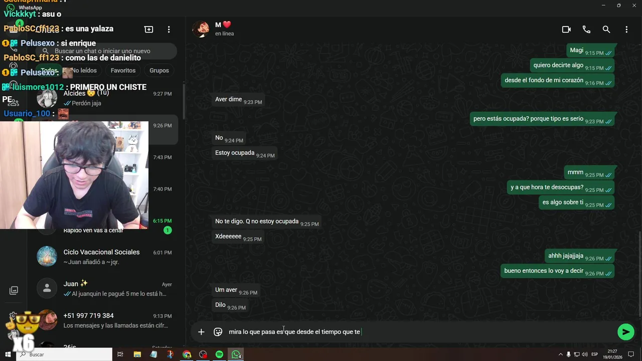The width and height of the screenshot is (642, 361).
Task: Open File Explorer from the taskbar
Action: [x=137, y=354]
